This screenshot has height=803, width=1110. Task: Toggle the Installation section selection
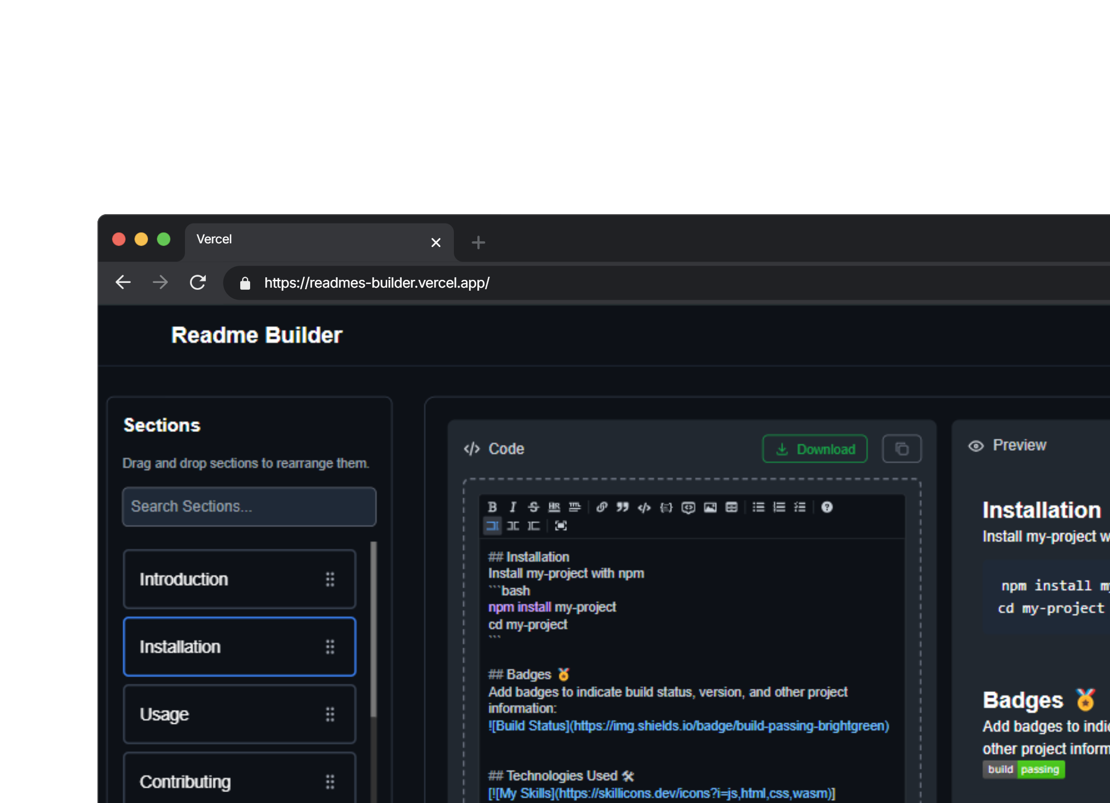click(240, 647)
